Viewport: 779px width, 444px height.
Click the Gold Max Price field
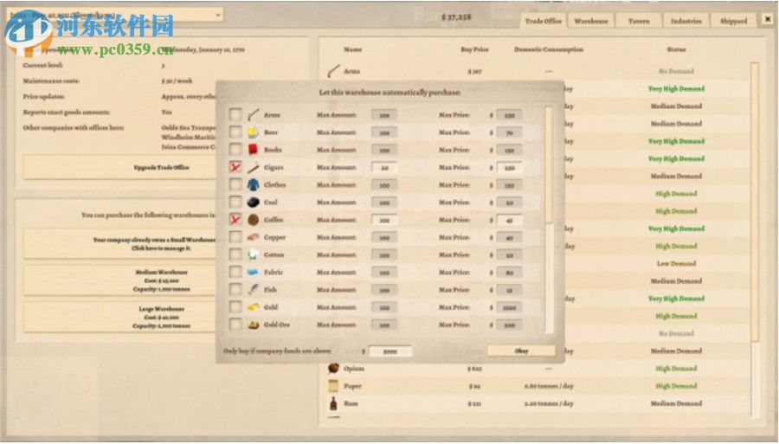tap(509, 307)
